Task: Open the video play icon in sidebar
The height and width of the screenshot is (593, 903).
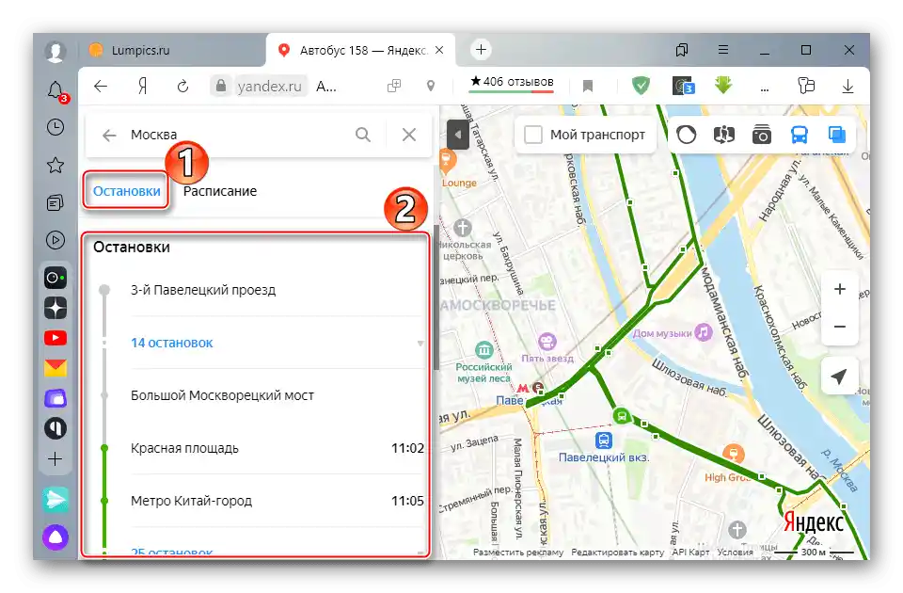Action: coord(55,240)
